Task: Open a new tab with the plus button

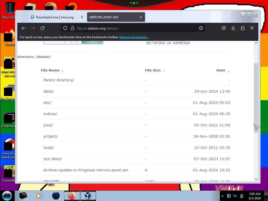Action: (x=151, y=17)
